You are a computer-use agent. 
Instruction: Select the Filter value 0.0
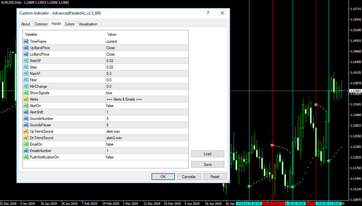click(147, 80)
